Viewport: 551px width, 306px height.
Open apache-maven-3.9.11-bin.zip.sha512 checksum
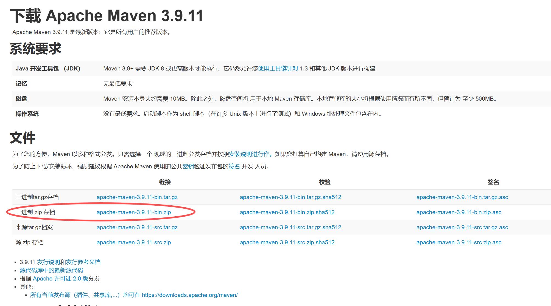(x=287, y=212)
